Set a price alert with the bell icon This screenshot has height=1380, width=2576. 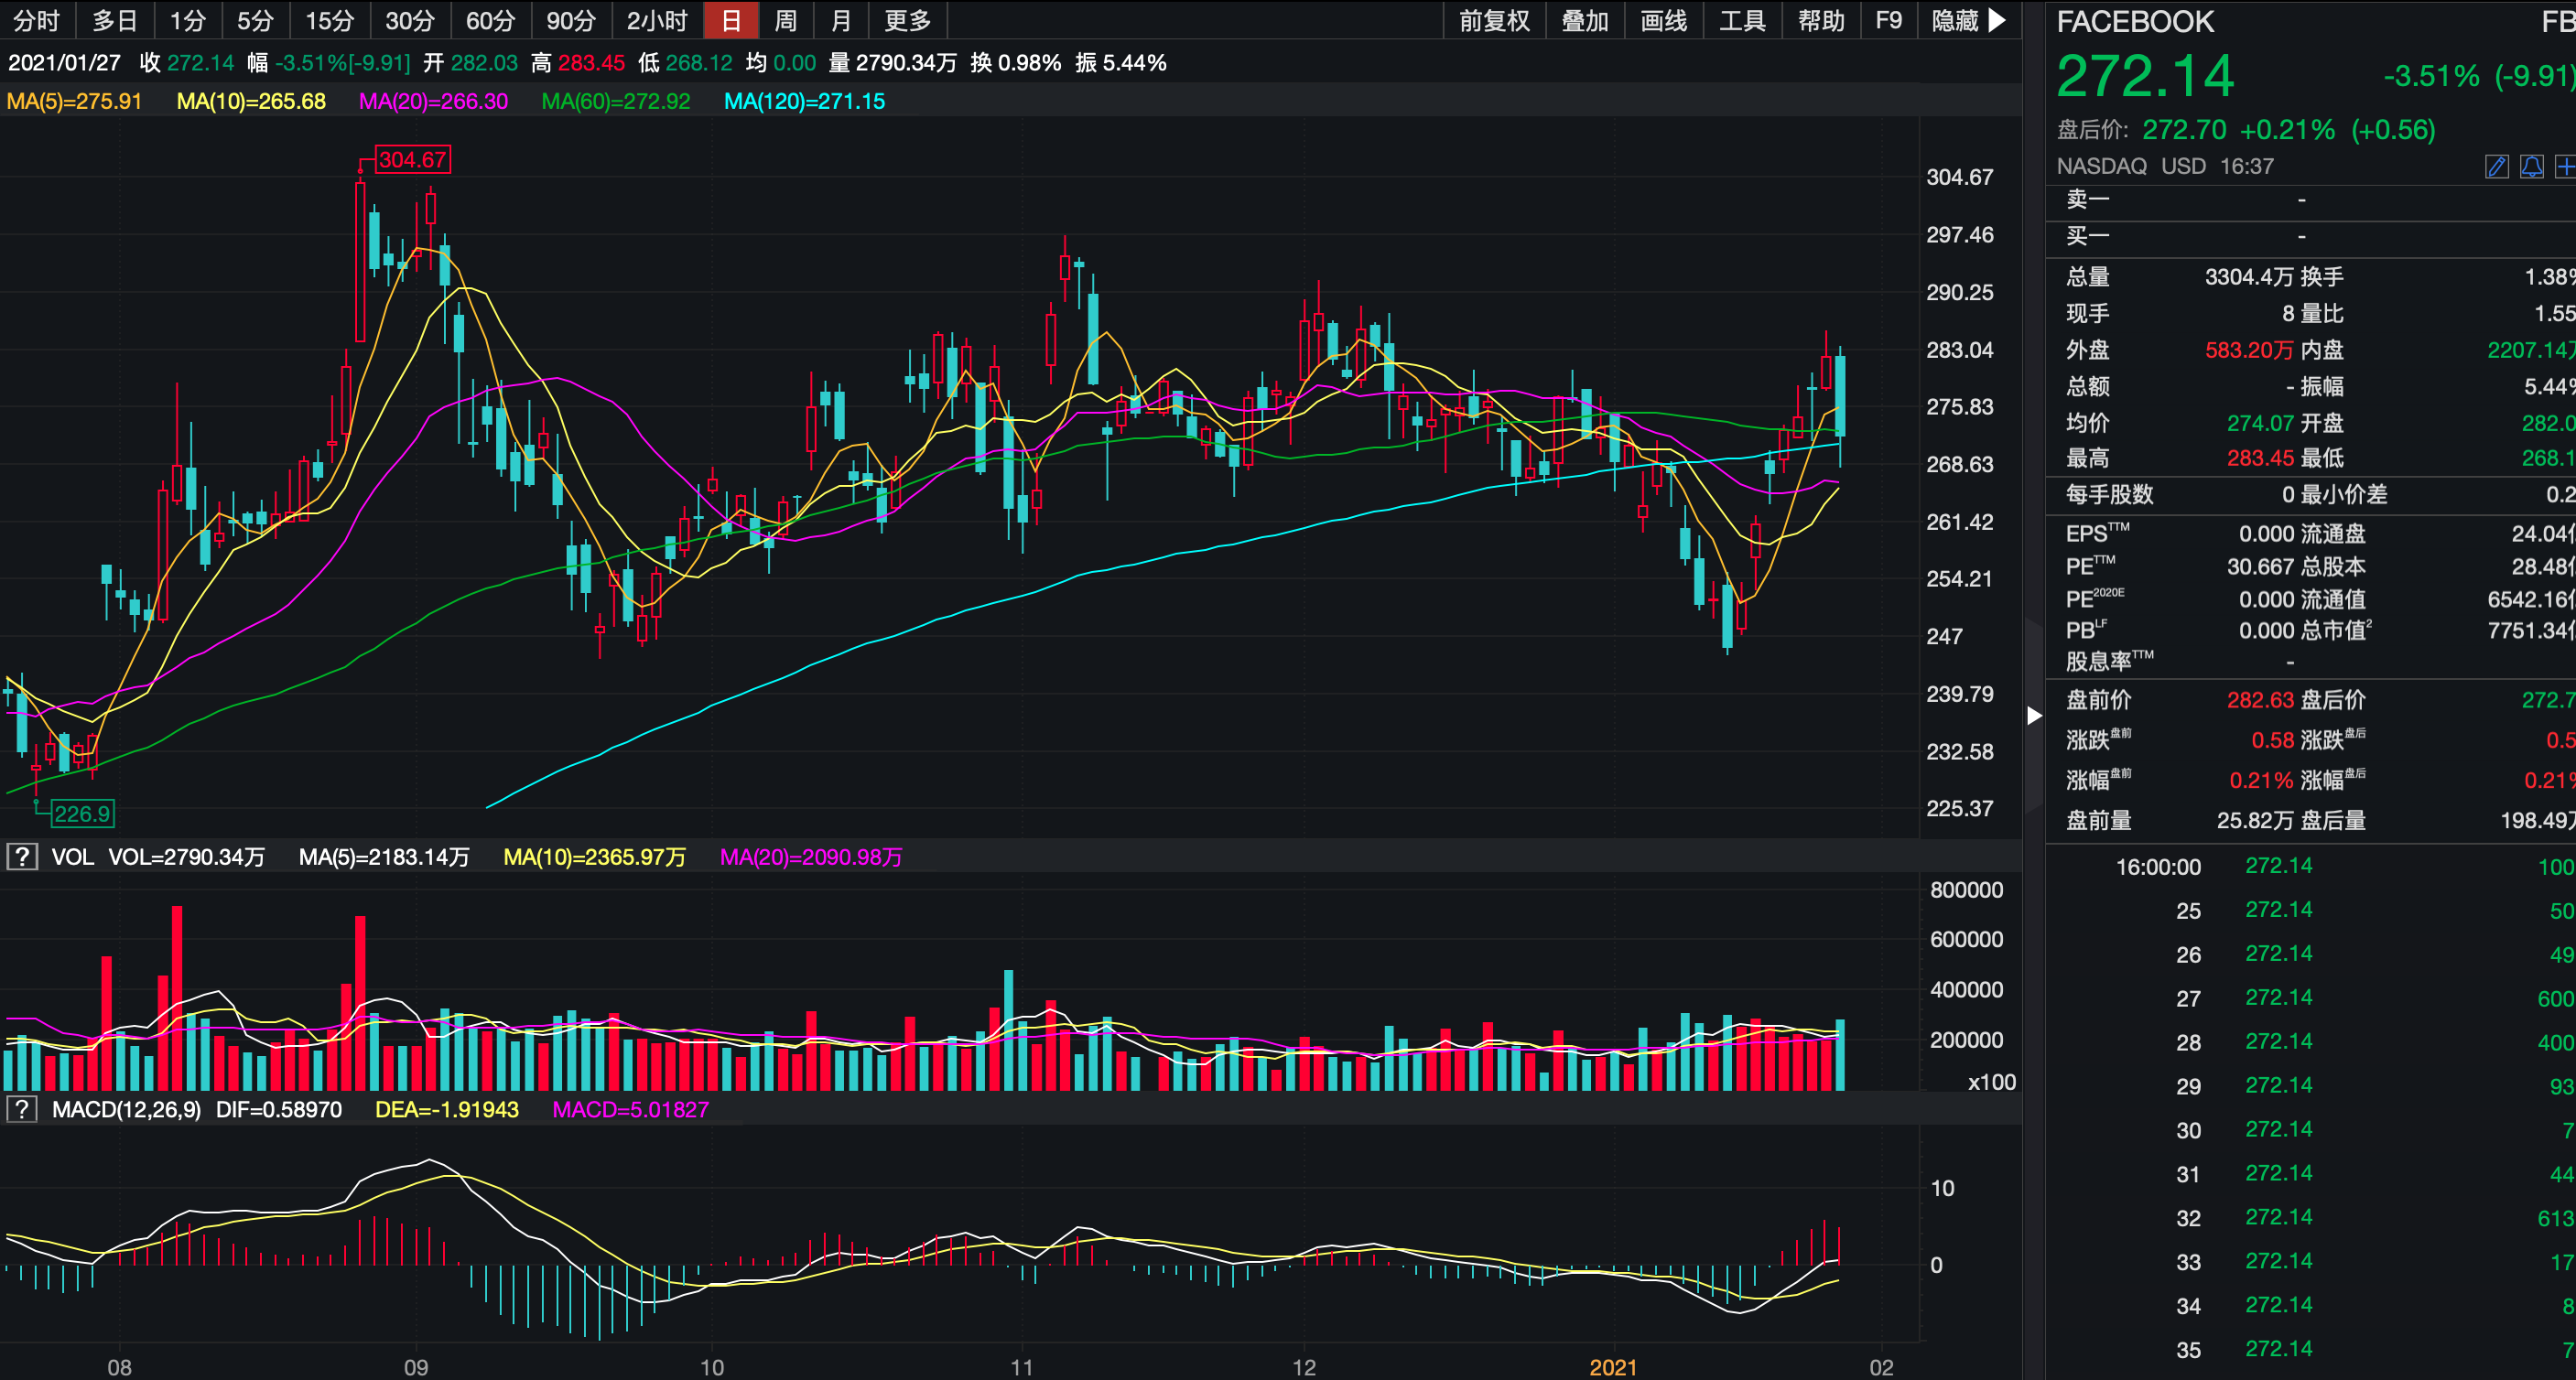pos(2532,167)
